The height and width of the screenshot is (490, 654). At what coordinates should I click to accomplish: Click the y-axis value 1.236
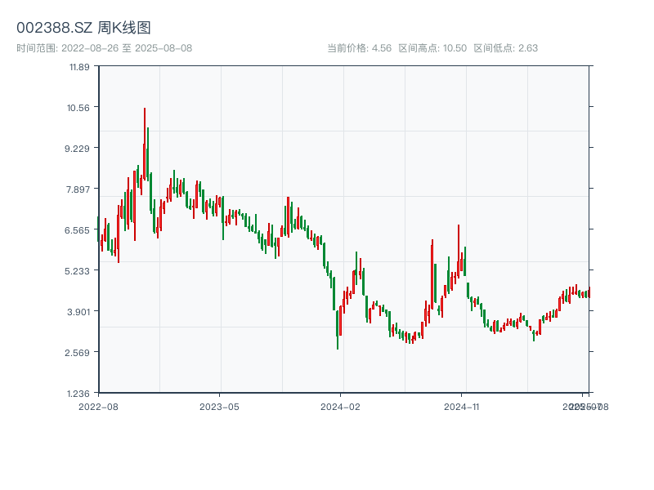click(78, 394)
